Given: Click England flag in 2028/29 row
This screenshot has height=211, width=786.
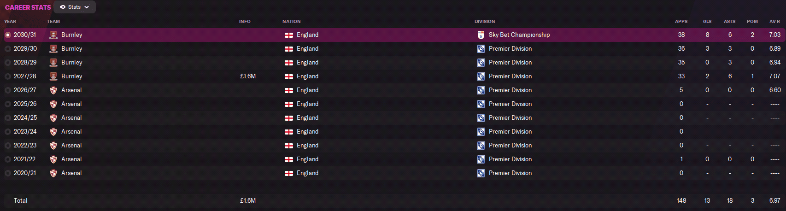Looking at the screenshot, I should (x=289, y=63).
